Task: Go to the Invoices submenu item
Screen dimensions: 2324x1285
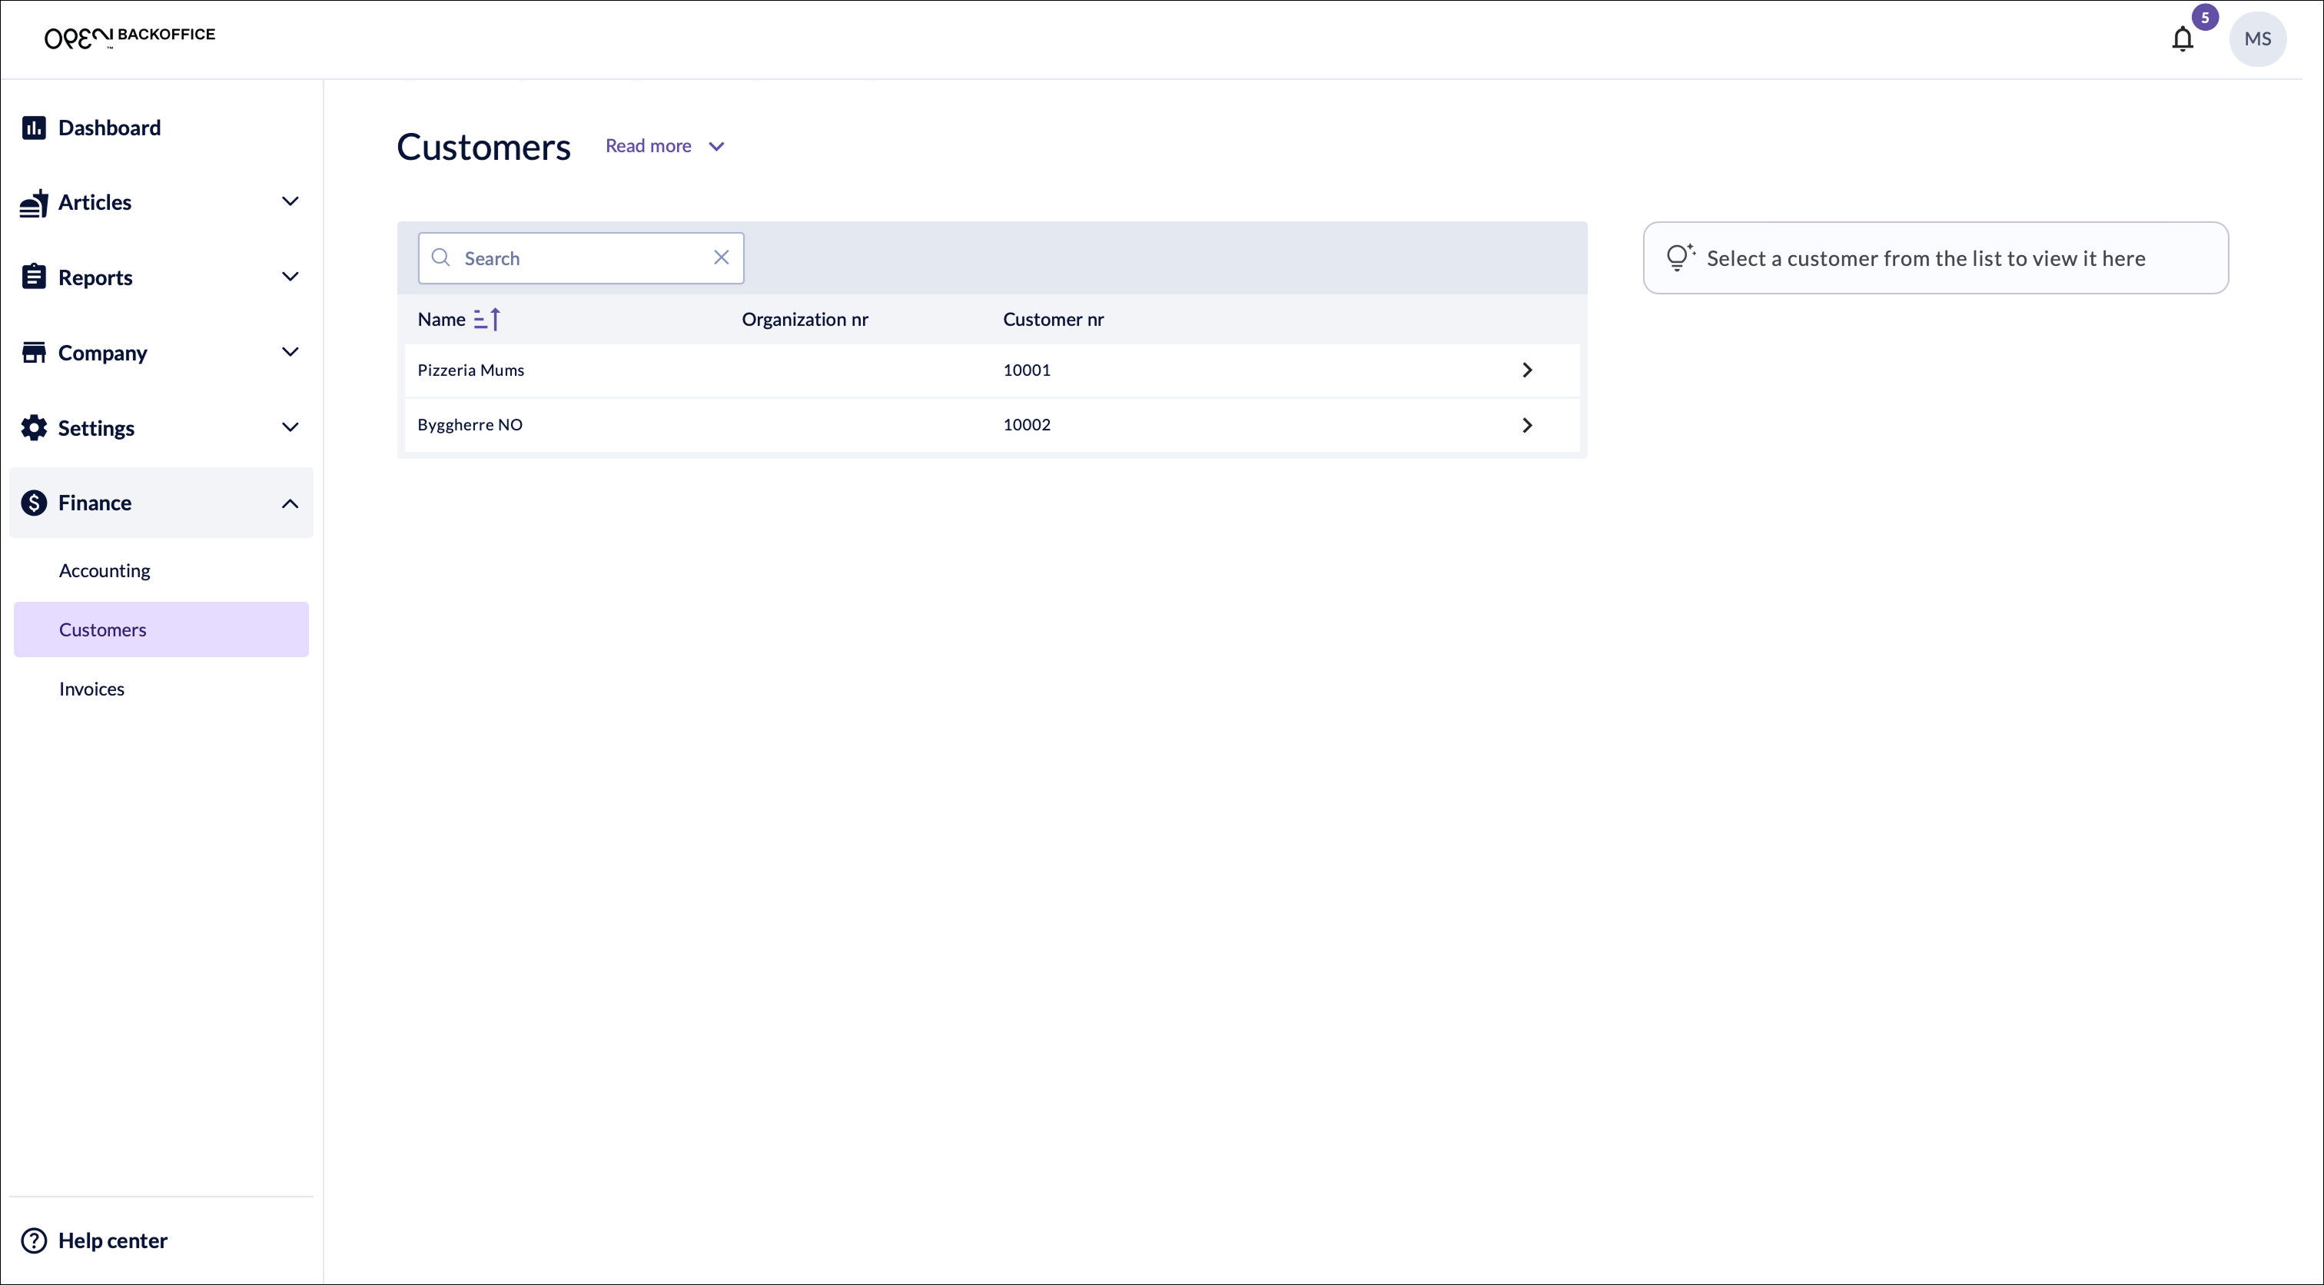Action: point(92,689)
